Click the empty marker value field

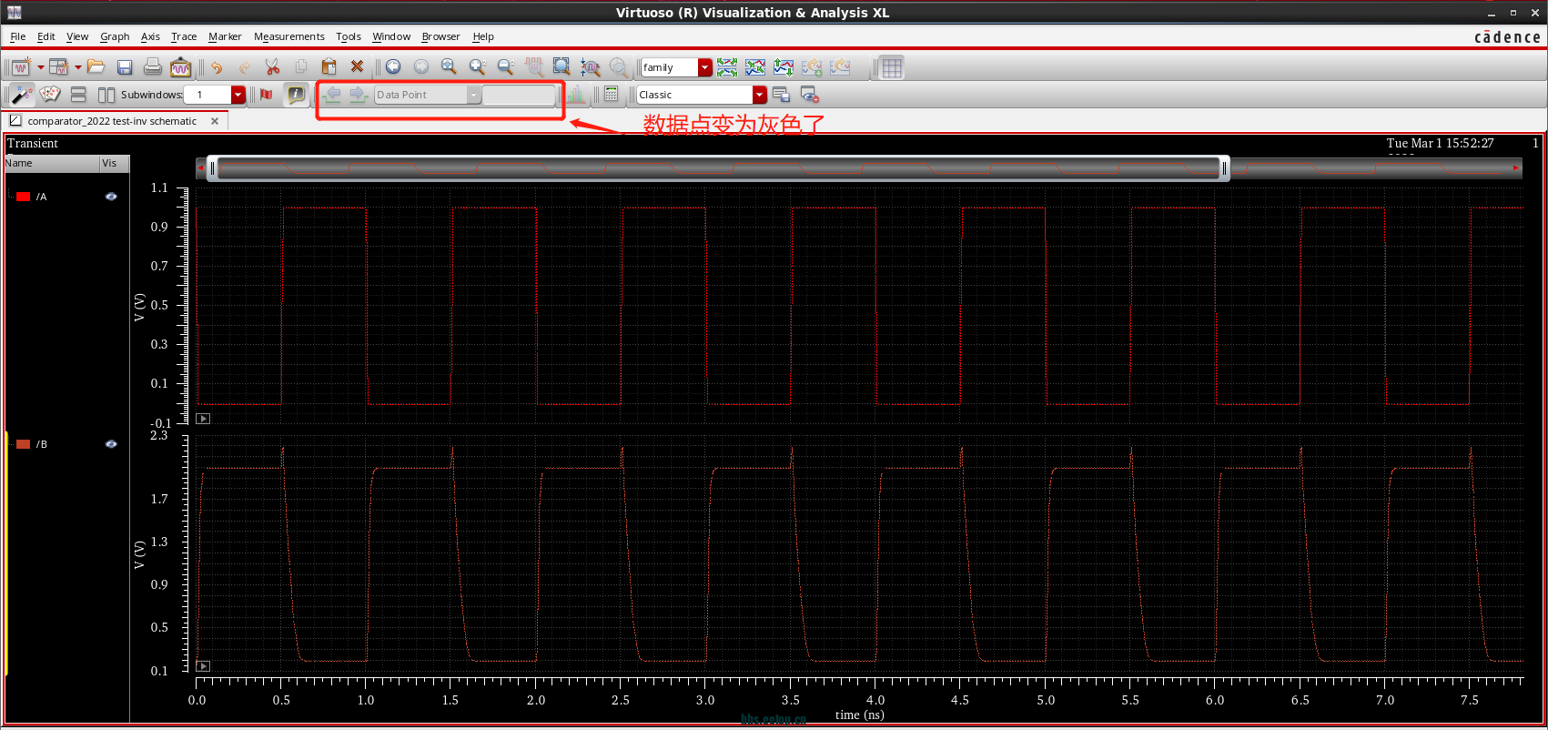point(520,95)
